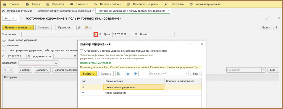The width and height of the screenshot is (283, 109).
Task: Click the Выбрать button in the dialog
Action: click(88, 73)
